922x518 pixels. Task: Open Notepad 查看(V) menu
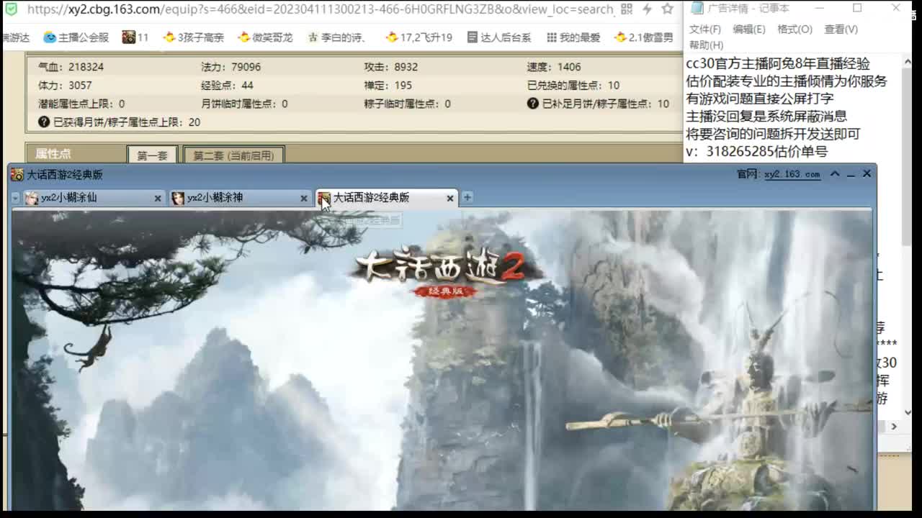(x=841, y=29)
